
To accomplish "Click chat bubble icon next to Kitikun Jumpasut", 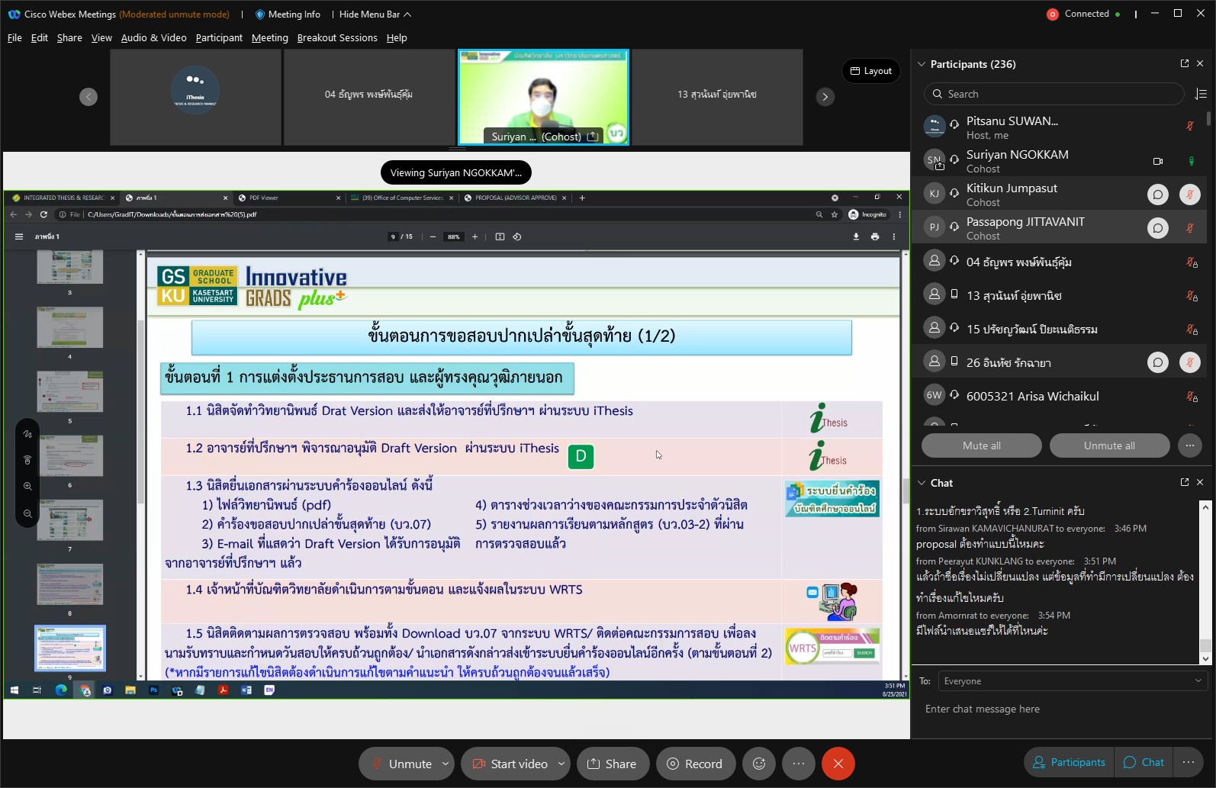I will pyautogui.click(x=1157, y=195).
